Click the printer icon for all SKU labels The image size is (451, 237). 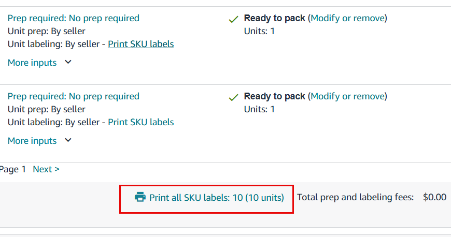point(140,197)
